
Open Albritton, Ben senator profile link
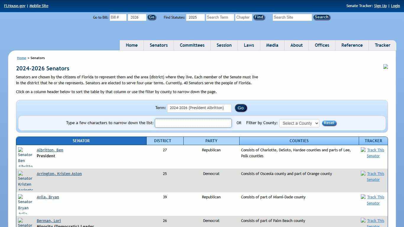point(50,150)
